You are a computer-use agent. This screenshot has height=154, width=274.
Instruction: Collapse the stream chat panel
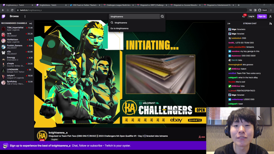tap(229, 24)
